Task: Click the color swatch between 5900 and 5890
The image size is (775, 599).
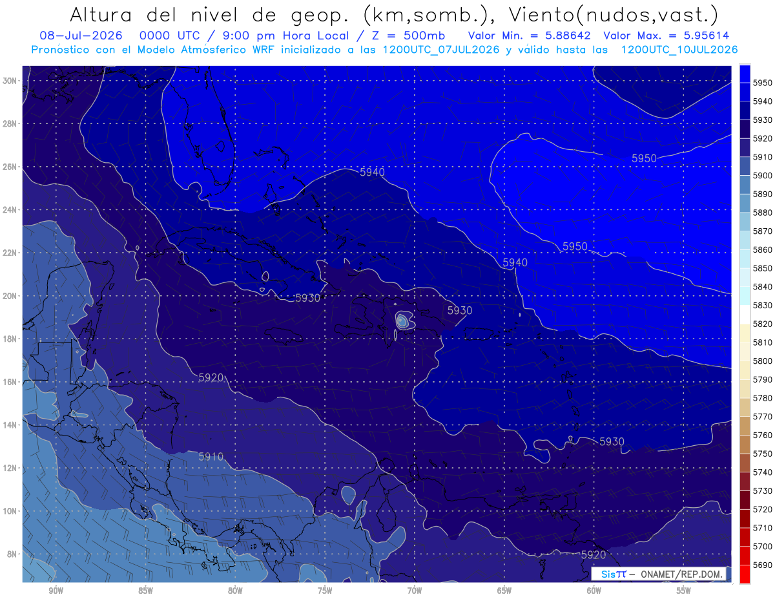Action: 745,185
